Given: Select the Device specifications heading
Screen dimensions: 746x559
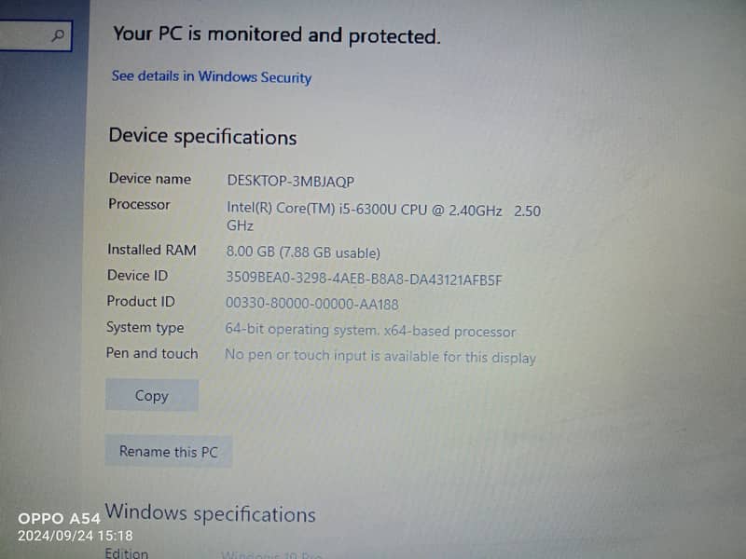Looking at the screenshot, I should 202,137.
